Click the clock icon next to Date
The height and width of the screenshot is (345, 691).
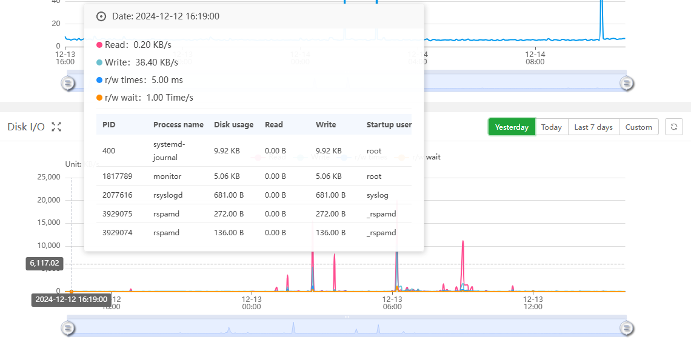click(x=101, y=16)
